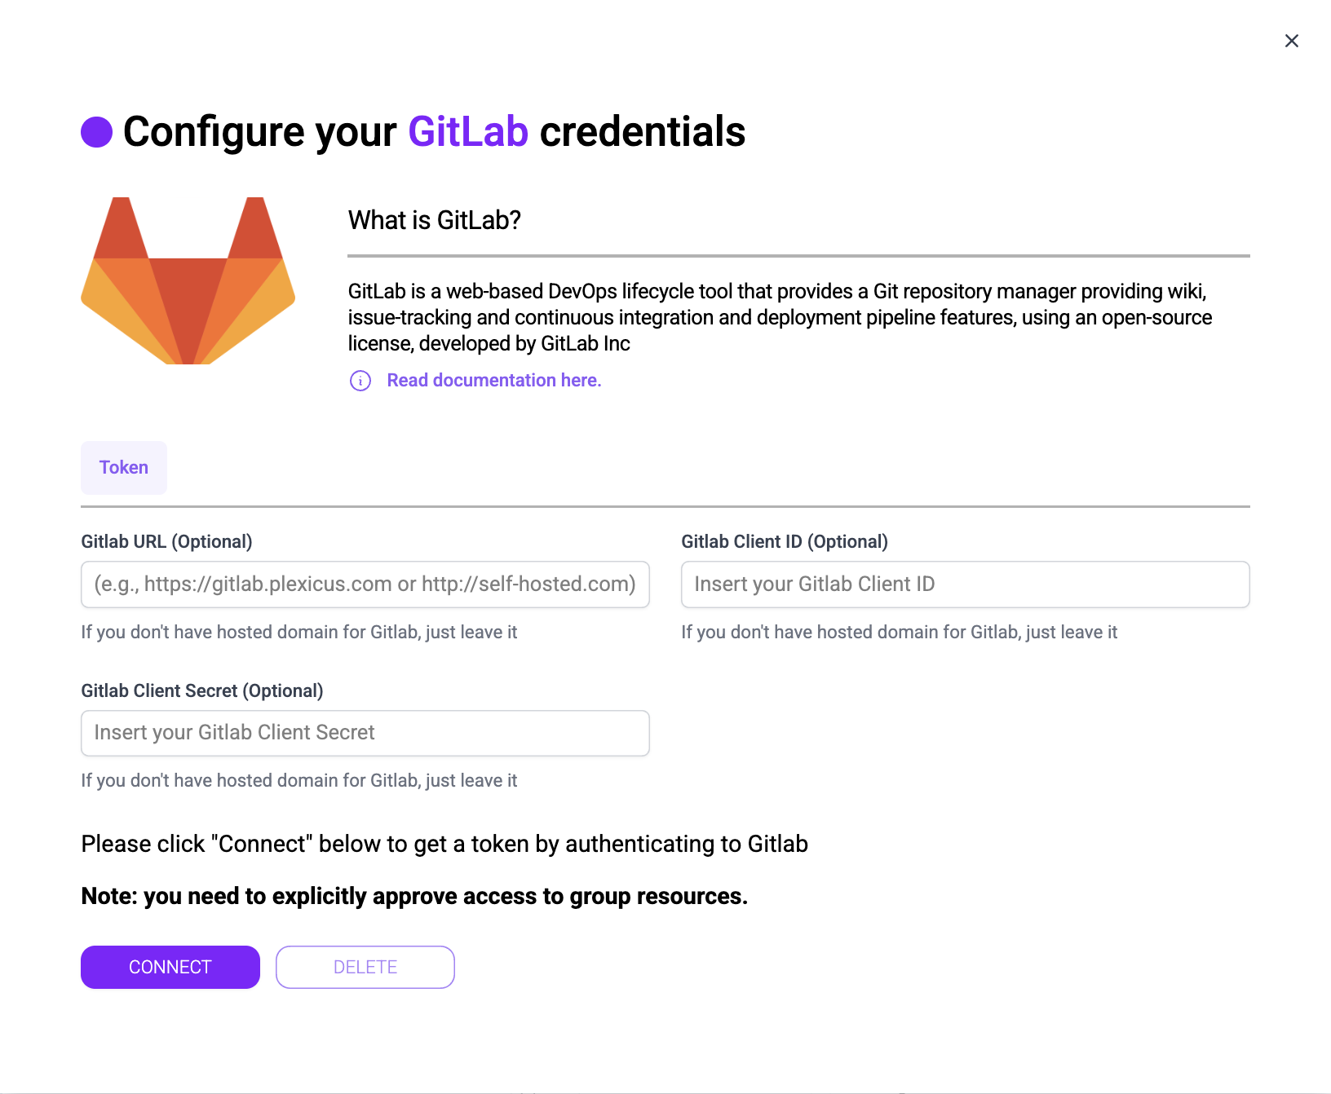Click the Gitlab Client Secret field
Viewport: 1331px width, 1094px height.
pos(365,732)
